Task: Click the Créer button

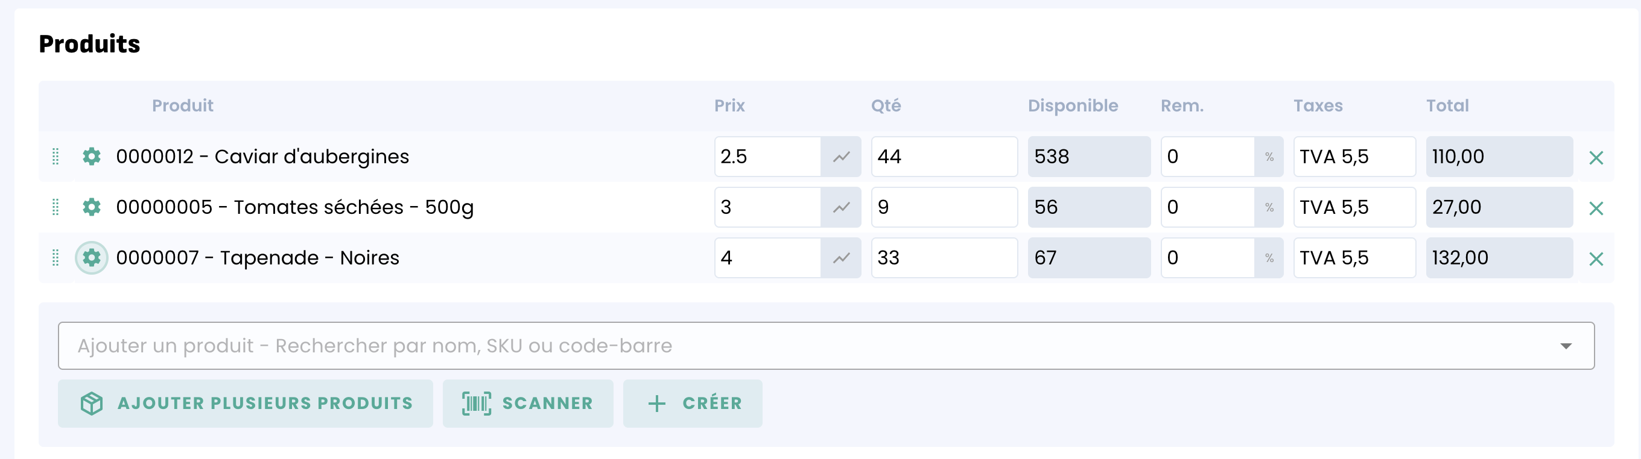Action: (693, 403)
